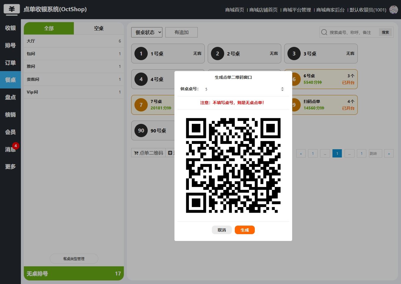
Task: Click the table 1 number circle
Action: pos(141,54)
